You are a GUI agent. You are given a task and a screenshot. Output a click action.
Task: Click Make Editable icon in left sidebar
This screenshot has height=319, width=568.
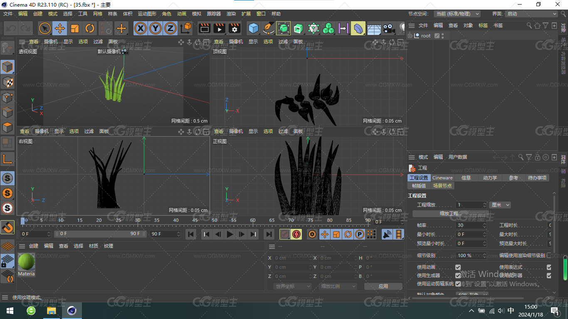pyautogui.click(x=7, y=48)
